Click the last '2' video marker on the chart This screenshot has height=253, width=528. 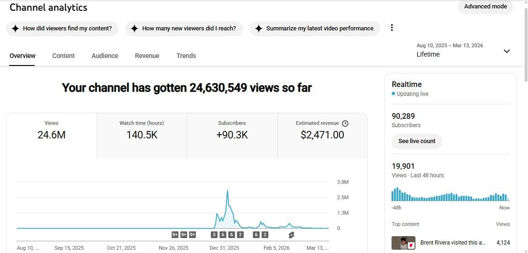265,235
